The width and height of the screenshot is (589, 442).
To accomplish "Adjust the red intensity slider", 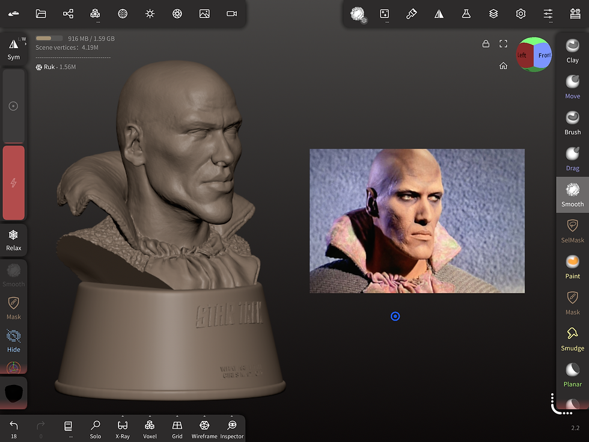I will tap(13, 183).
